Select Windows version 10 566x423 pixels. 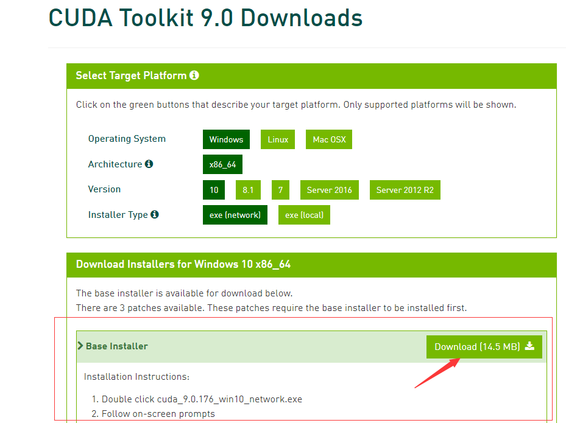tap(214, 190)
